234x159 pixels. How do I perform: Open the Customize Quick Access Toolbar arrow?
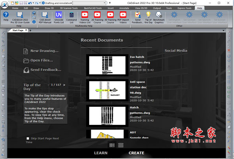110,3
